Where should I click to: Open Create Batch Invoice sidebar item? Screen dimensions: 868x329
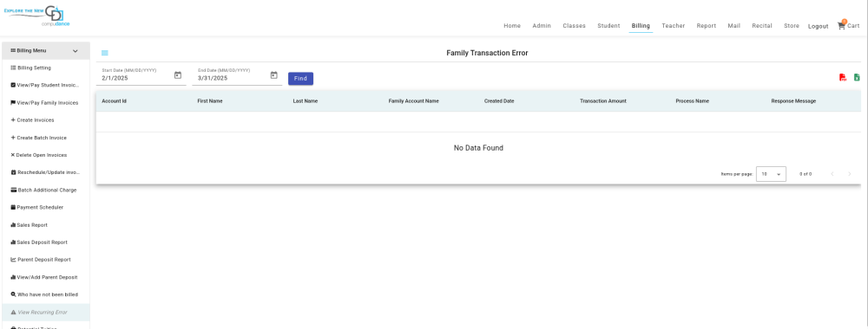(x=46, y=138)
